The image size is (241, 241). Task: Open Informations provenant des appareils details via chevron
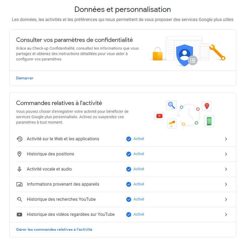click(226, 184)
